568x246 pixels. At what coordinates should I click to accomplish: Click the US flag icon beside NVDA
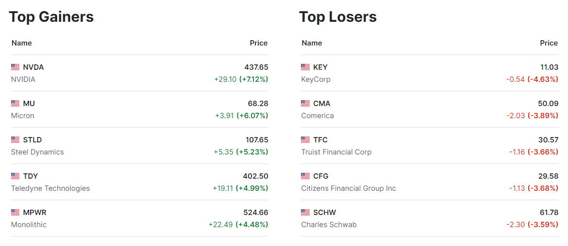(16, 67)
